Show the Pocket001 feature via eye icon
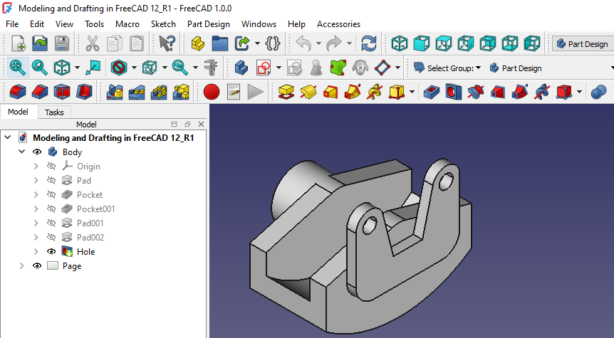The width and height of the screenshot is (614, 338). (51, 209)
